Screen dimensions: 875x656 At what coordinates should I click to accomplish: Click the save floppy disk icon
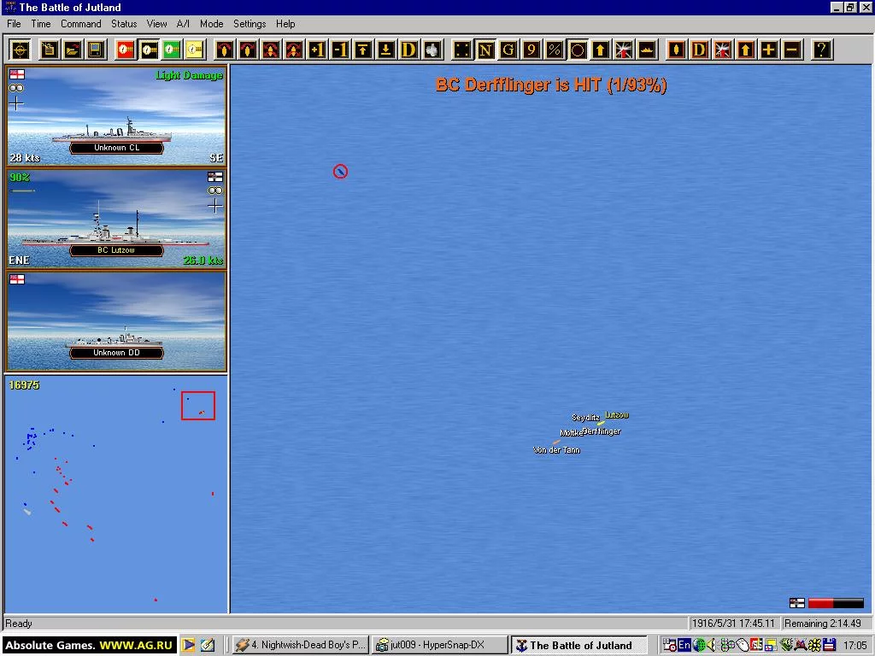[x=96, y=50]
